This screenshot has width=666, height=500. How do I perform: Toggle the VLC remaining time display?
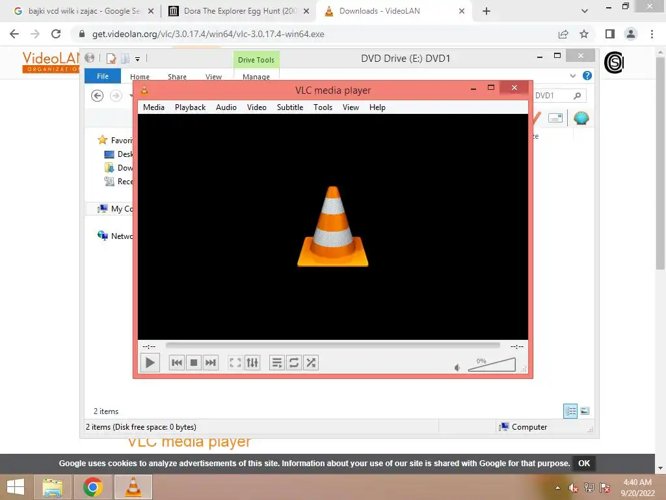coord(517,346)
